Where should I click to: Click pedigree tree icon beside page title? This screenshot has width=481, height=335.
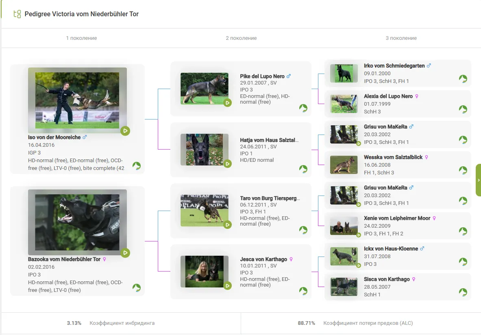click(x=17, y=14)
